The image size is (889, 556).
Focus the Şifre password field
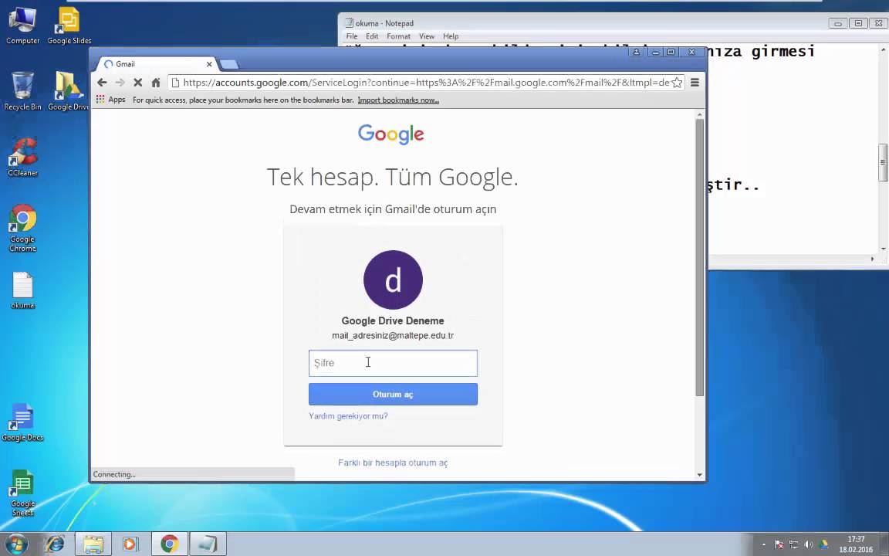(393, 363)
